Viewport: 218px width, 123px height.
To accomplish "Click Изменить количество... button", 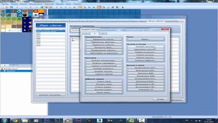I will pyautogui.click(x=50, y=95).
